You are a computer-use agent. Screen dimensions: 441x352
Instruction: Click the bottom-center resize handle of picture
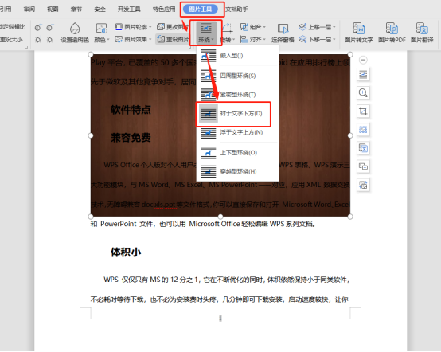[220, 217]
